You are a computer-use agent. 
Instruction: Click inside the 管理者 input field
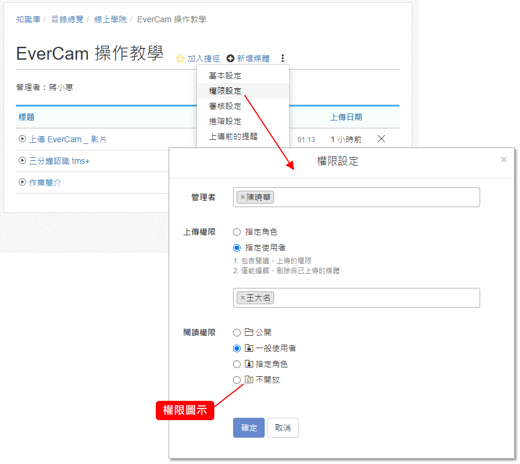375,197
